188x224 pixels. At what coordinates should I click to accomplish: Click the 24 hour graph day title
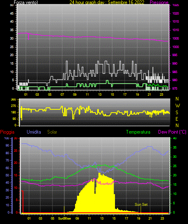tap(107, 2)
